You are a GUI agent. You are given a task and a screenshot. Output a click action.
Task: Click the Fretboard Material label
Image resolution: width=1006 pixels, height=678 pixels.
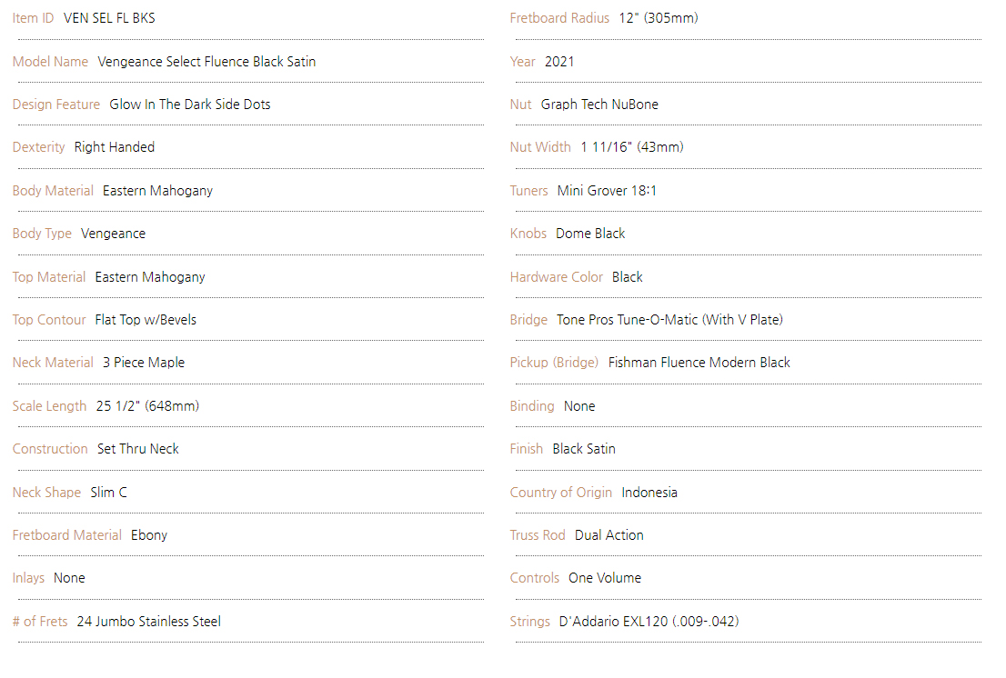pyautogui.click(x=66, y=535)
